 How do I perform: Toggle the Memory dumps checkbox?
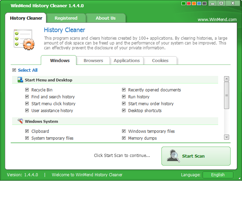click(124, 138)
